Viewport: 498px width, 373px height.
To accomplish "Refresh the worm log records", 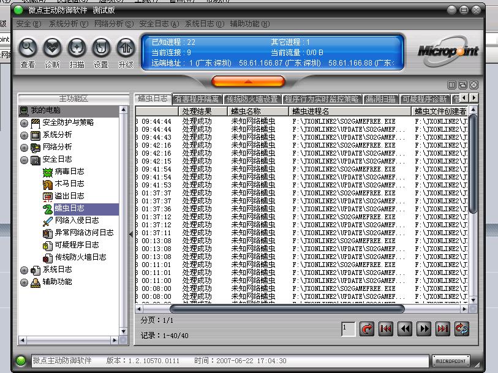I will click(461, 329).
